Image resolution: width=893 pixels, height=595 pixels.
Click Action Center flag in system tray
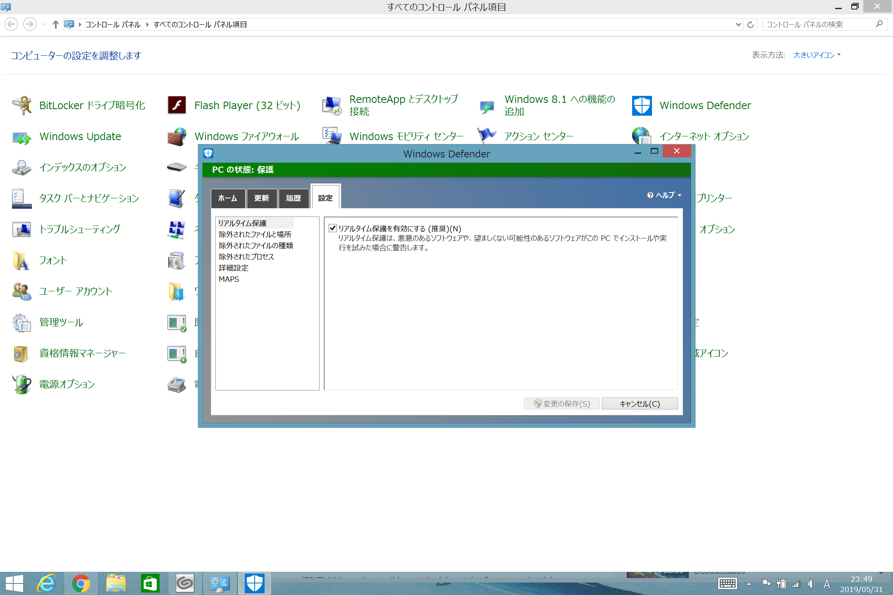766,583
